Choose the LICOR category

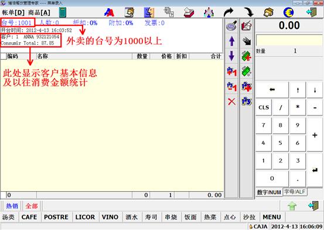[85, 217]
